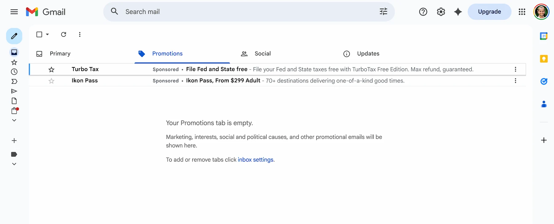Click the search magnifier icon
This screenshot has width=554, height=224.
point(114,11)
